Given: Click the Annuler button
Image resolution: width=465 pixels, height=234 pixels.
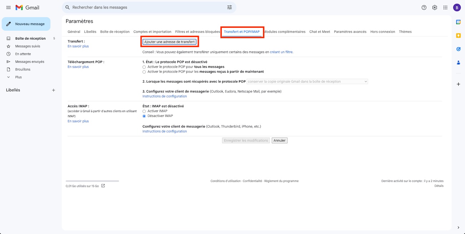Looking at the screenshot, I should tap(279, 141).
